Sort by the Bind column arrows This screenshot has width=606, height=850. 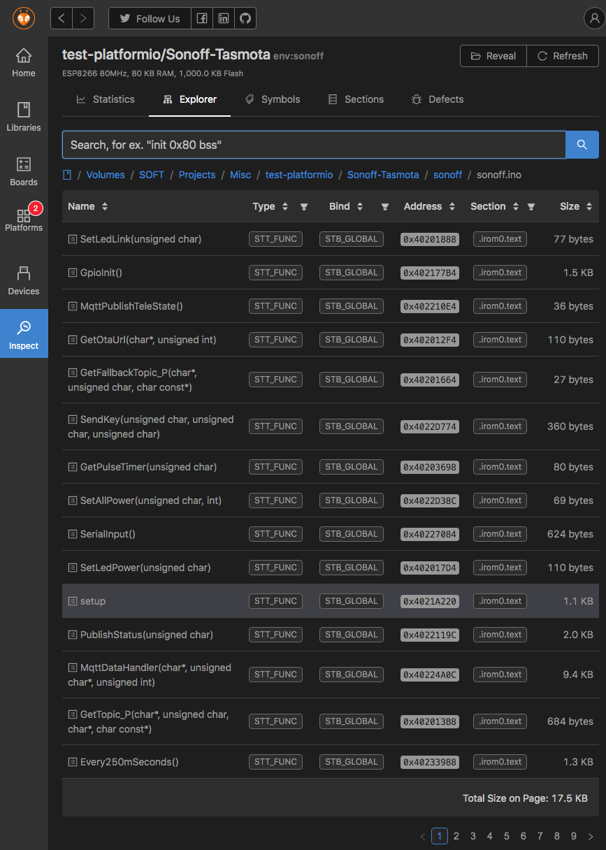click(x=360, y=207)
